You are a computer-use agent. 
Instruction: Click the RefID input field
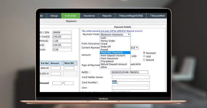130,72
